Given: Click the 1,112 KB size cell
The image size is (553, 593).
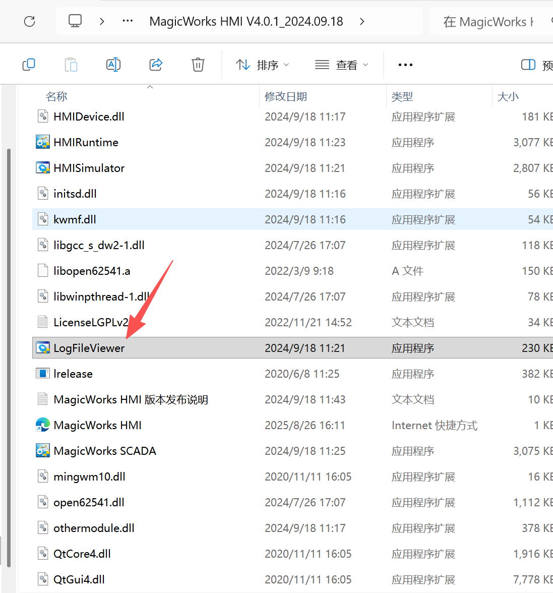Looking at the screenshot, I should [x=533, y=502].
